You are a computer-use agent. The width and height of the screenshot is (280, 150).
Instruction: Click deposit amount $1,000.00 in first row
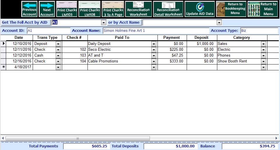(x=202, y=44)
